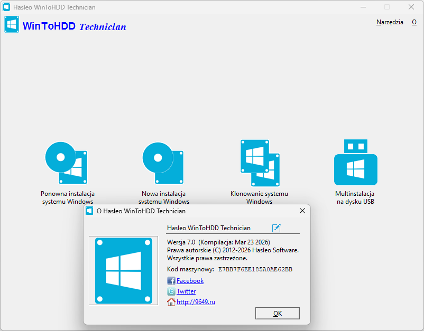The height and width of the screenshot is (331, 424).
Task: Click app icon in main title bar
Action: (6, 7)
